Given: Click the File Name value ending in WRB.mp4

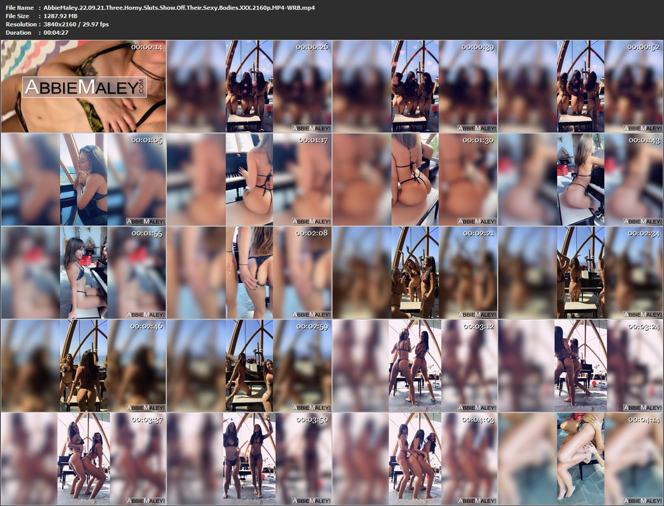Looking at the screenshot, I should tap(179, 8).
